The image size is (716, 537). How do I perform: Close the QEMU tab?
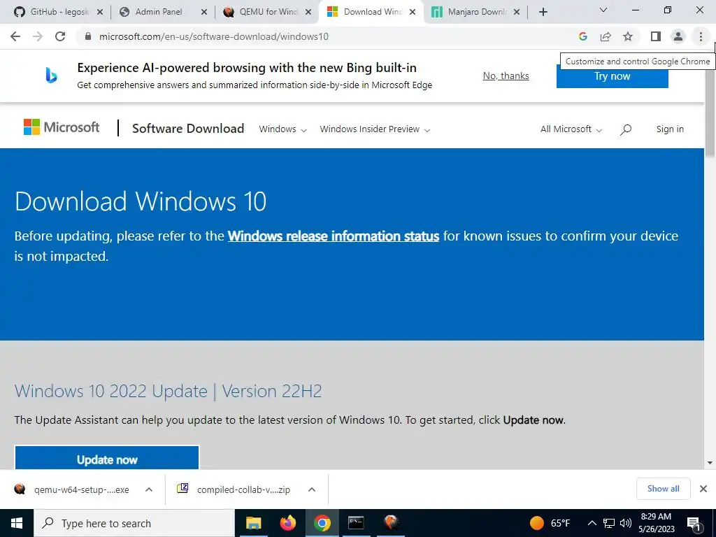[x=308, y=13]
